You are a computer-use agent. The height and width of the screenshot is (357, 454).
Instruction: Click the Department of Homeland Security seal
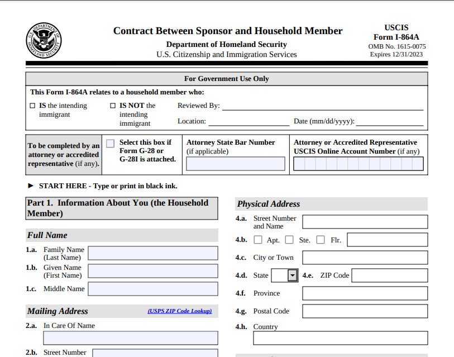(44, 41)
